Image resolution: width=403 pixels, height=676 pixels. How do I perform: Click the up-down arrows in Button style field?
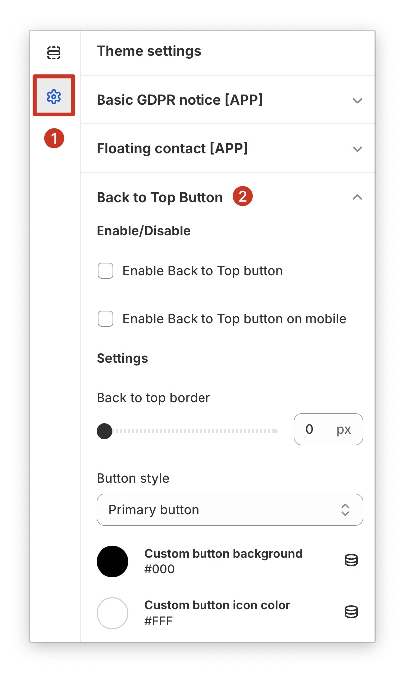click(x=345, y=510)
